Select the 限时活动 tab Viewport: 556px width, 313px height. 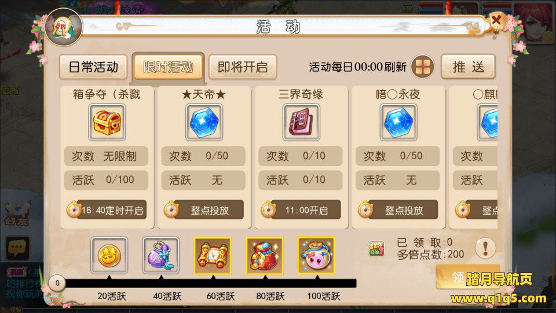point(168,67)
